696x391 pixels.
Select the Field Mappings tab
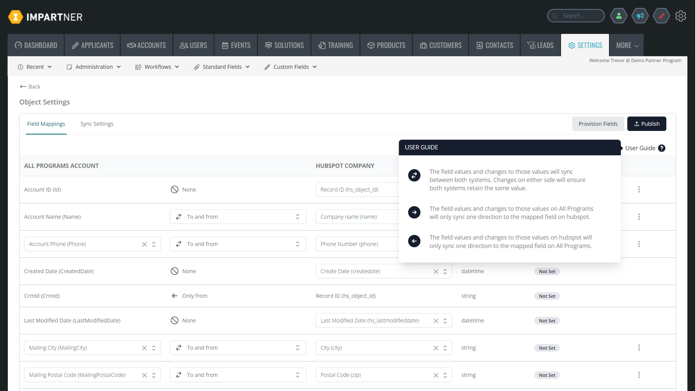coord(46,124)
